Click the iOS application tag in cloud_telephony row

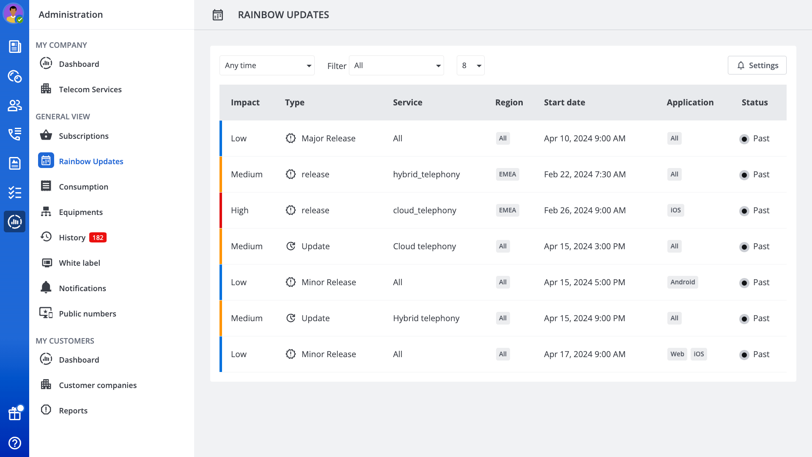click(675, 210)
